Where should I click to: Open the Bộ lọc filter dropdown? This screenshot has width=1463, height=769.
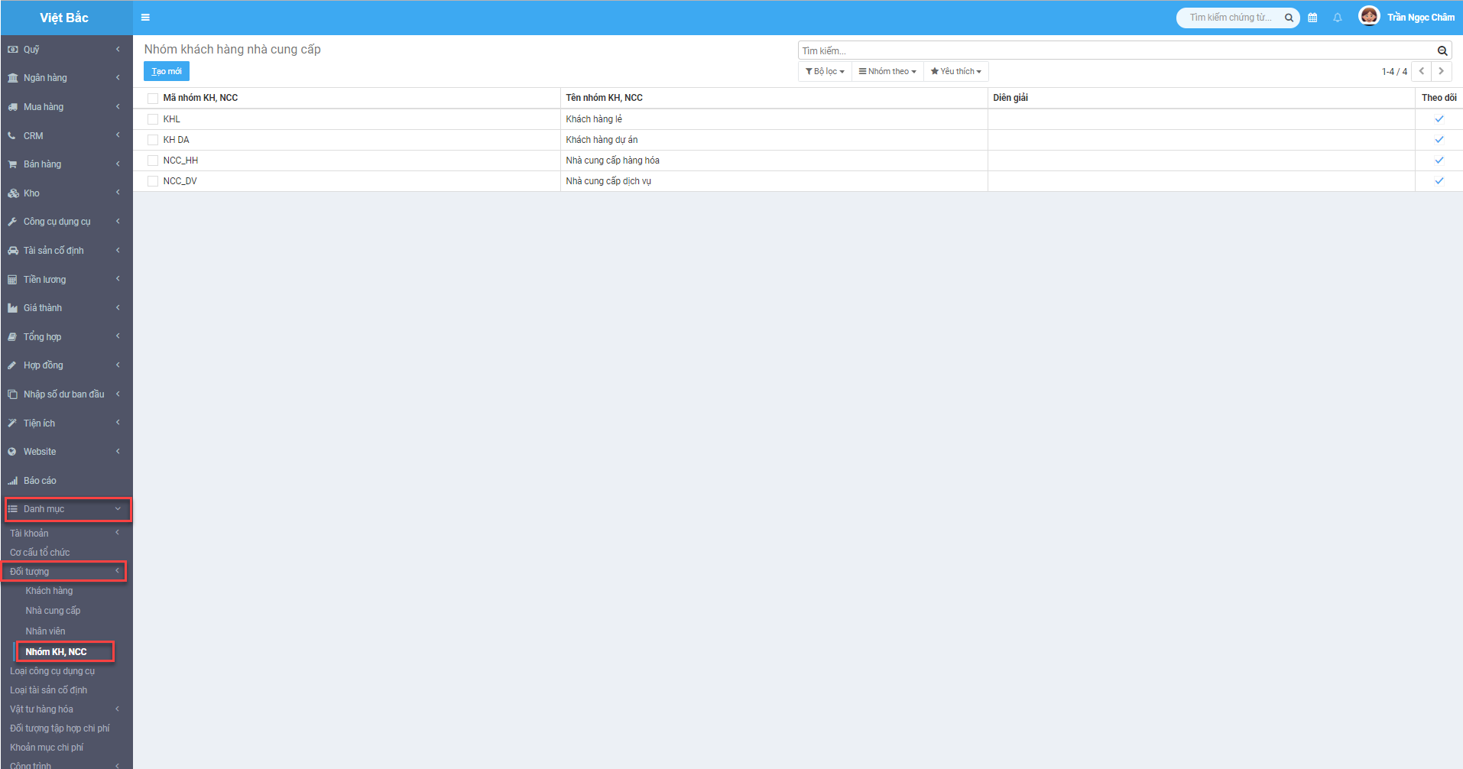tap(825, 71)
